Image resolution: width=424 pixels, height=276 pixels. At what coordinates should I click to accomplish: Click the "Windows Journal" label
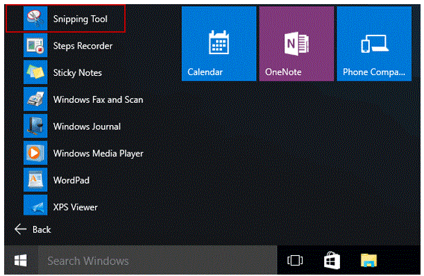[87, 127]
